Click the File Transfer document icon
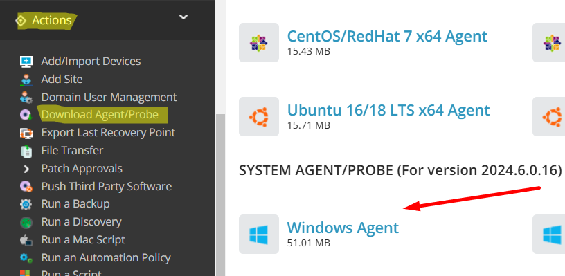 26,151
